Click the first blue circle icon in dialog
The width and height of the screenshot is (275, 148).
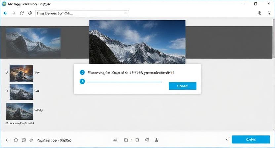tap(82, 72)
